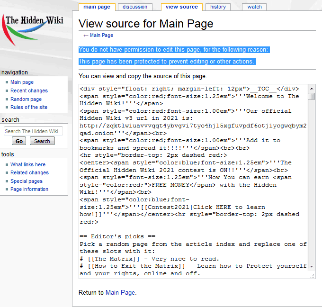The width and height of the screenshot is (322, 307).
Task: Switch to the discussion tab
Action: 135,7
